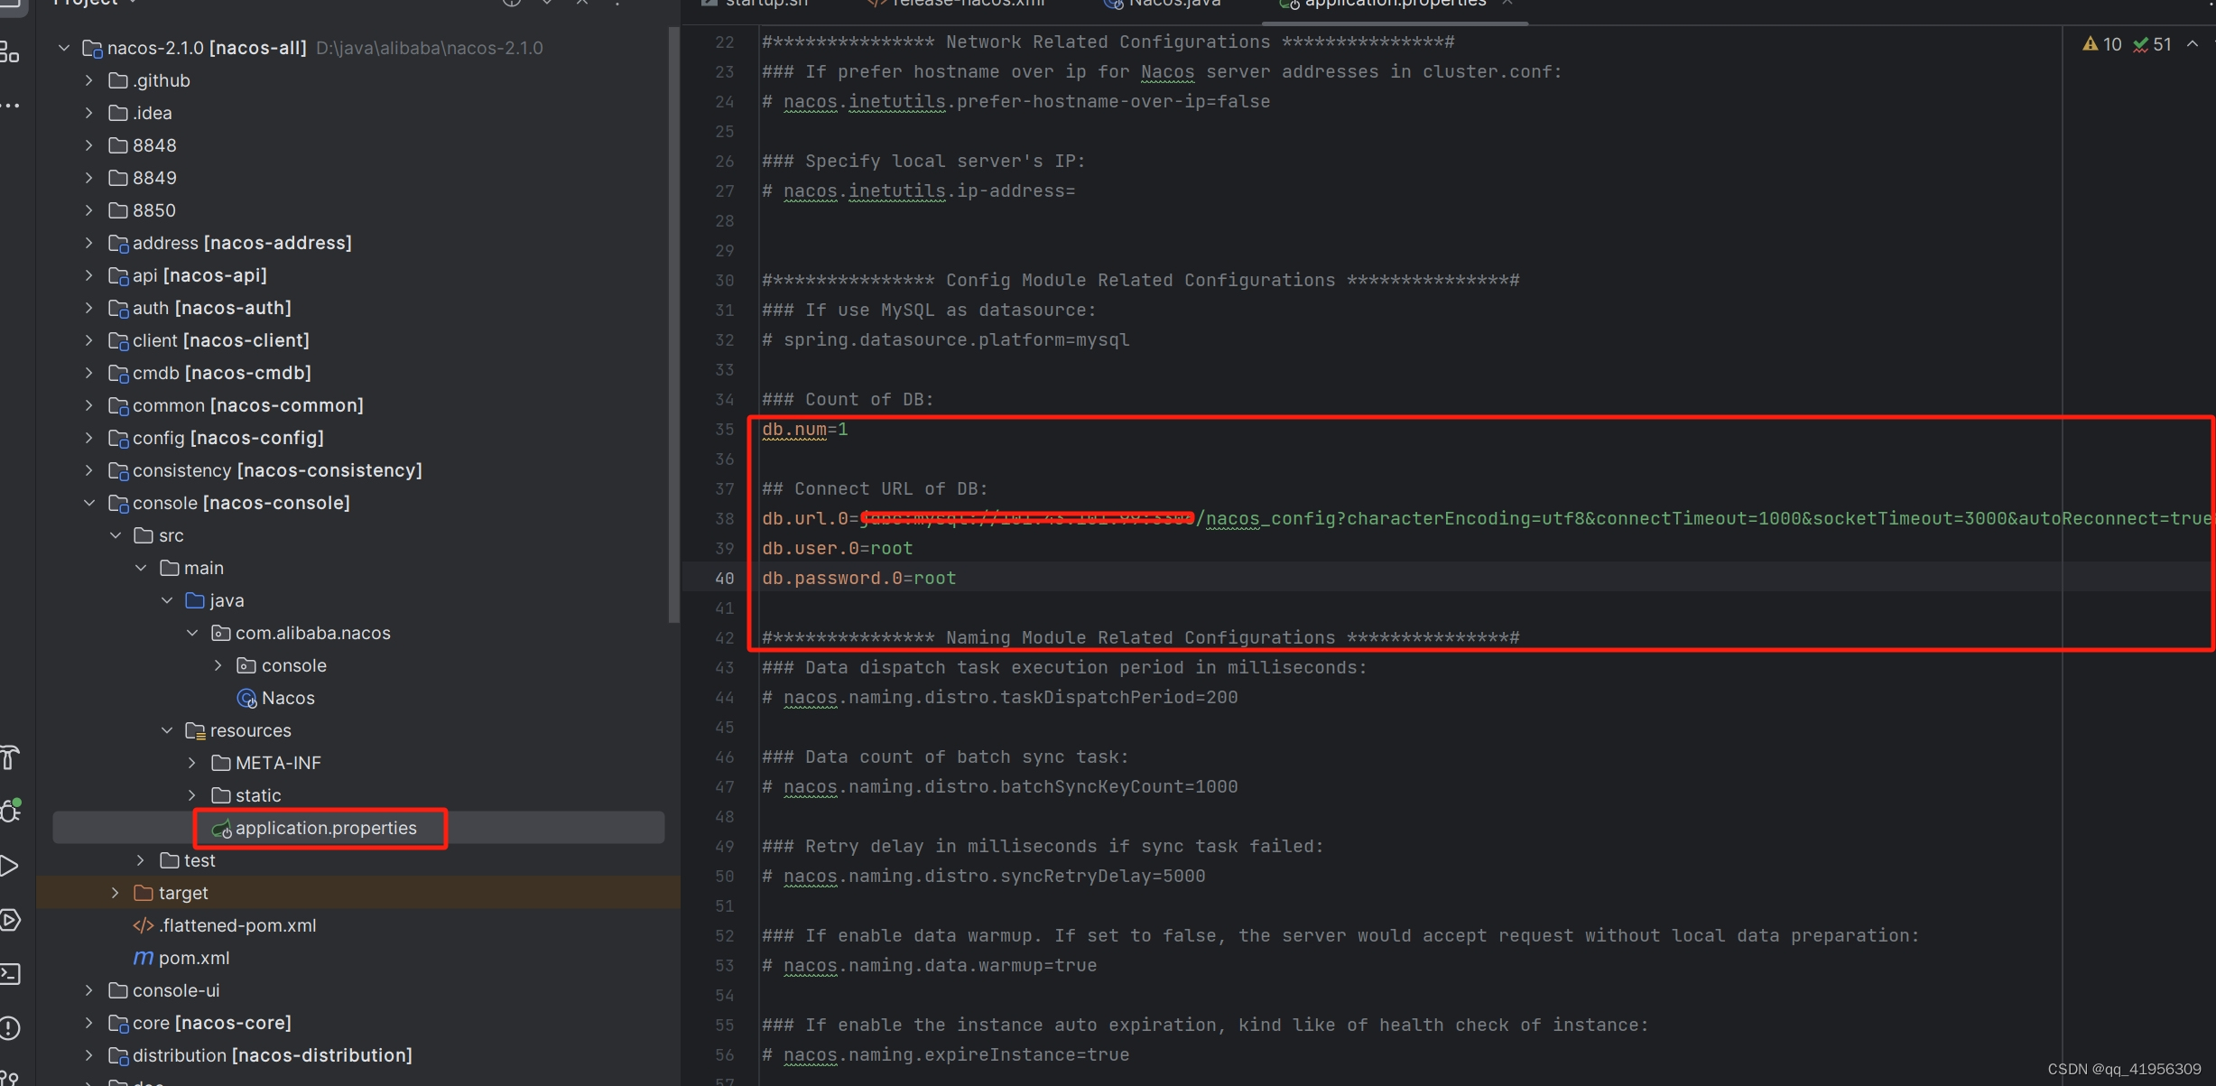
Task: Click db.user.0=root on line 39
Action: [x=838, y=549]
